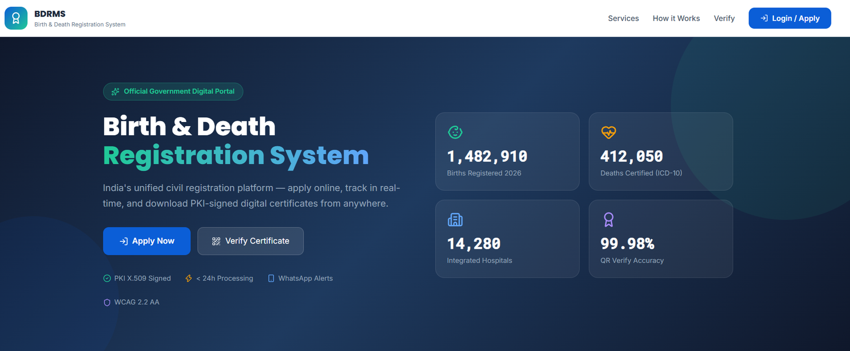Click the Integrated Hospitals label
The height and width of the screenshot is (351, 850).
point(479,260)
